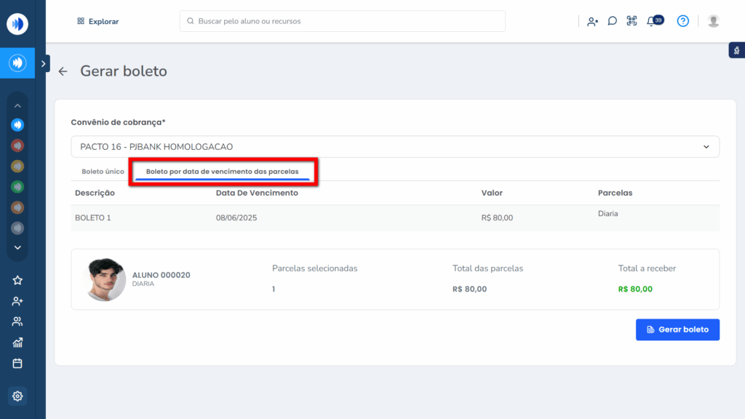Open the Convênio de cobrança dropdown
Viewport: 745px width, 419px height.
[394, 146]
